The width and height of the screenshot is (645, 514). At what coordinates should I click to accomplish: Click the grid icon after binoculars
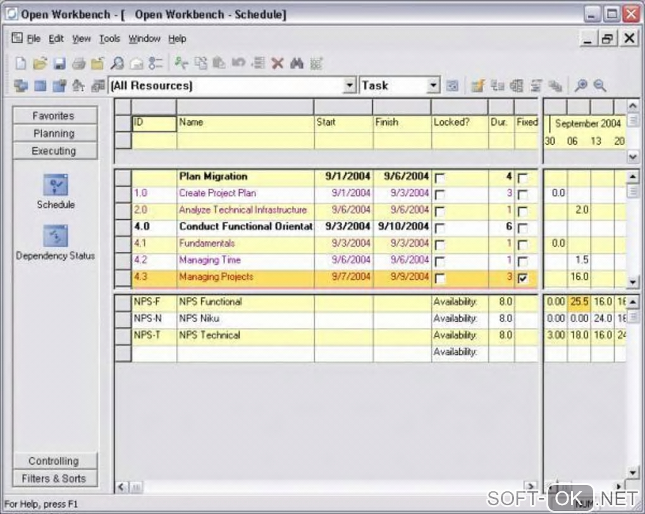coord(316,63)
